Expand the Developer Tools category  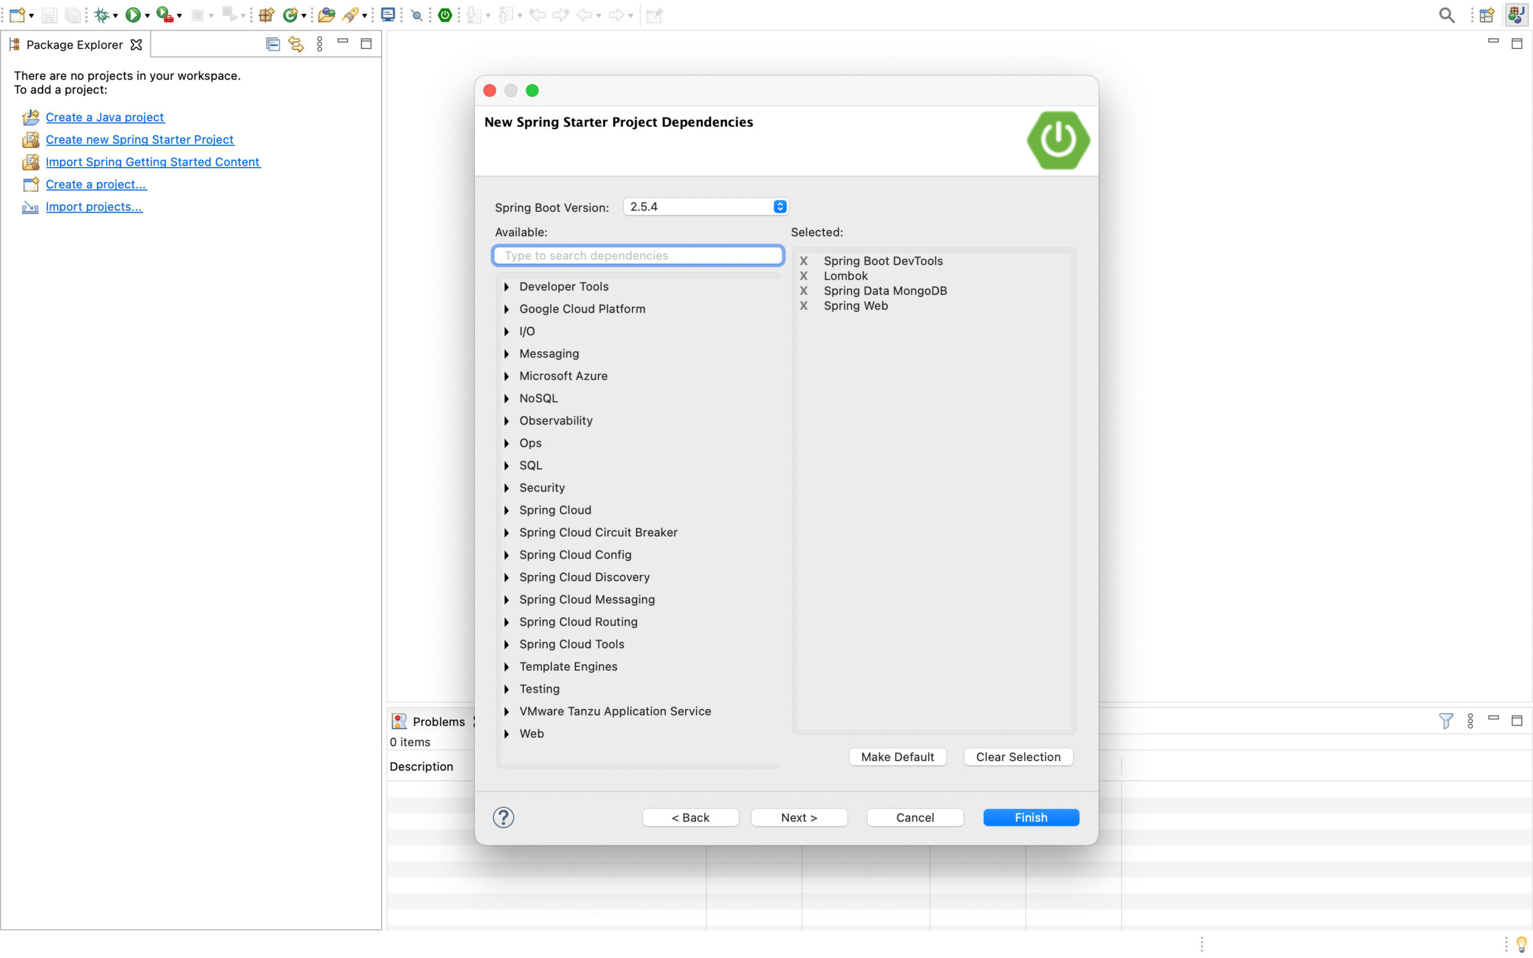point(507,287)
